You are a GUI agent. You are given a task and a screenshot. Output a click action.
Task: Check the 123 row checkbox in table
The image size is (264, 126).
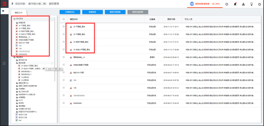64,80
